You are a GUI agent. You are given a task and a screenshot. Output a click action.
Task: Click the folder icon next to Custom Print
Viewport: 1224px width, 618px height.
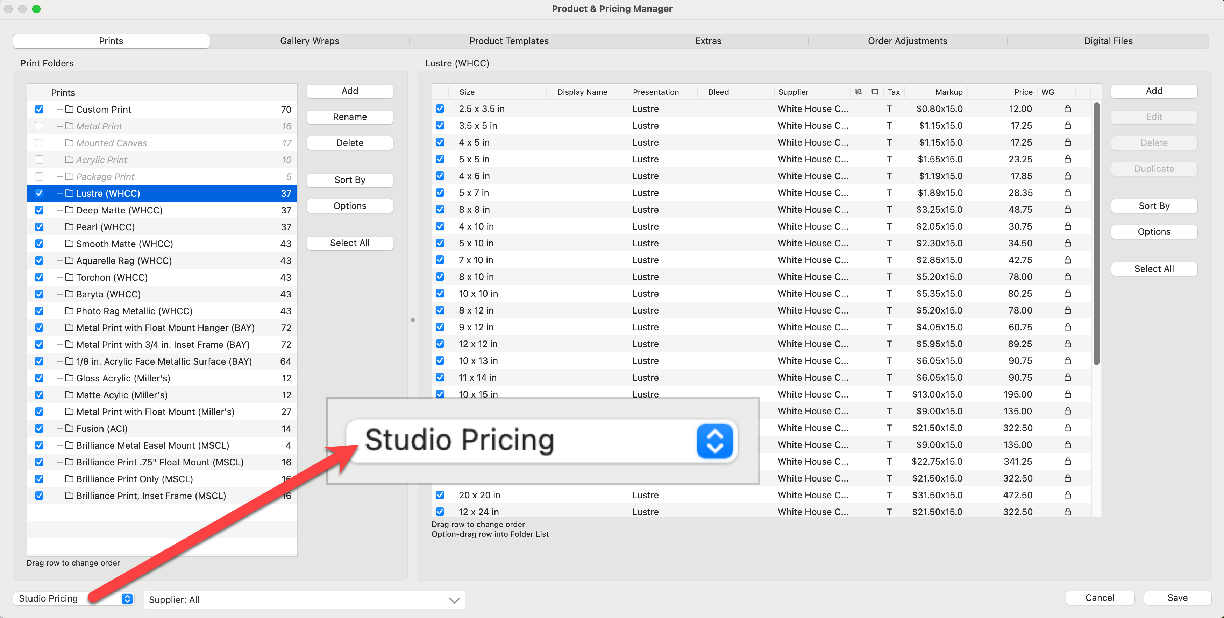pos(69,109)
